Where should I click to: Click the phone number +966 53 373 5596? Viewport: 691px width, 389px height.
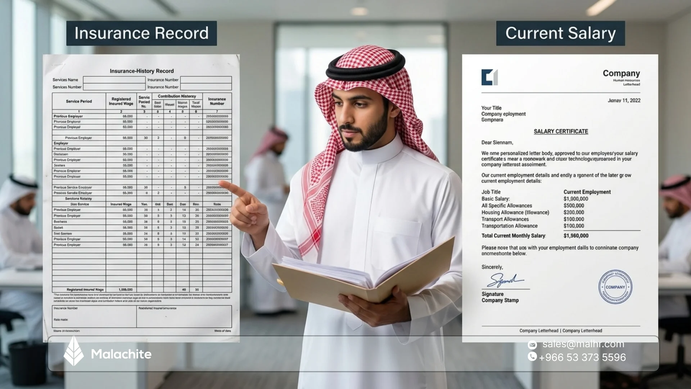[582, 357]
